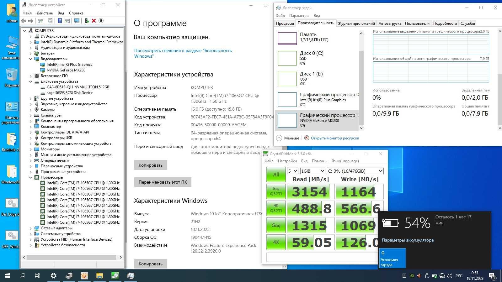Open Действие menu in Device Manager

(45, 13)
